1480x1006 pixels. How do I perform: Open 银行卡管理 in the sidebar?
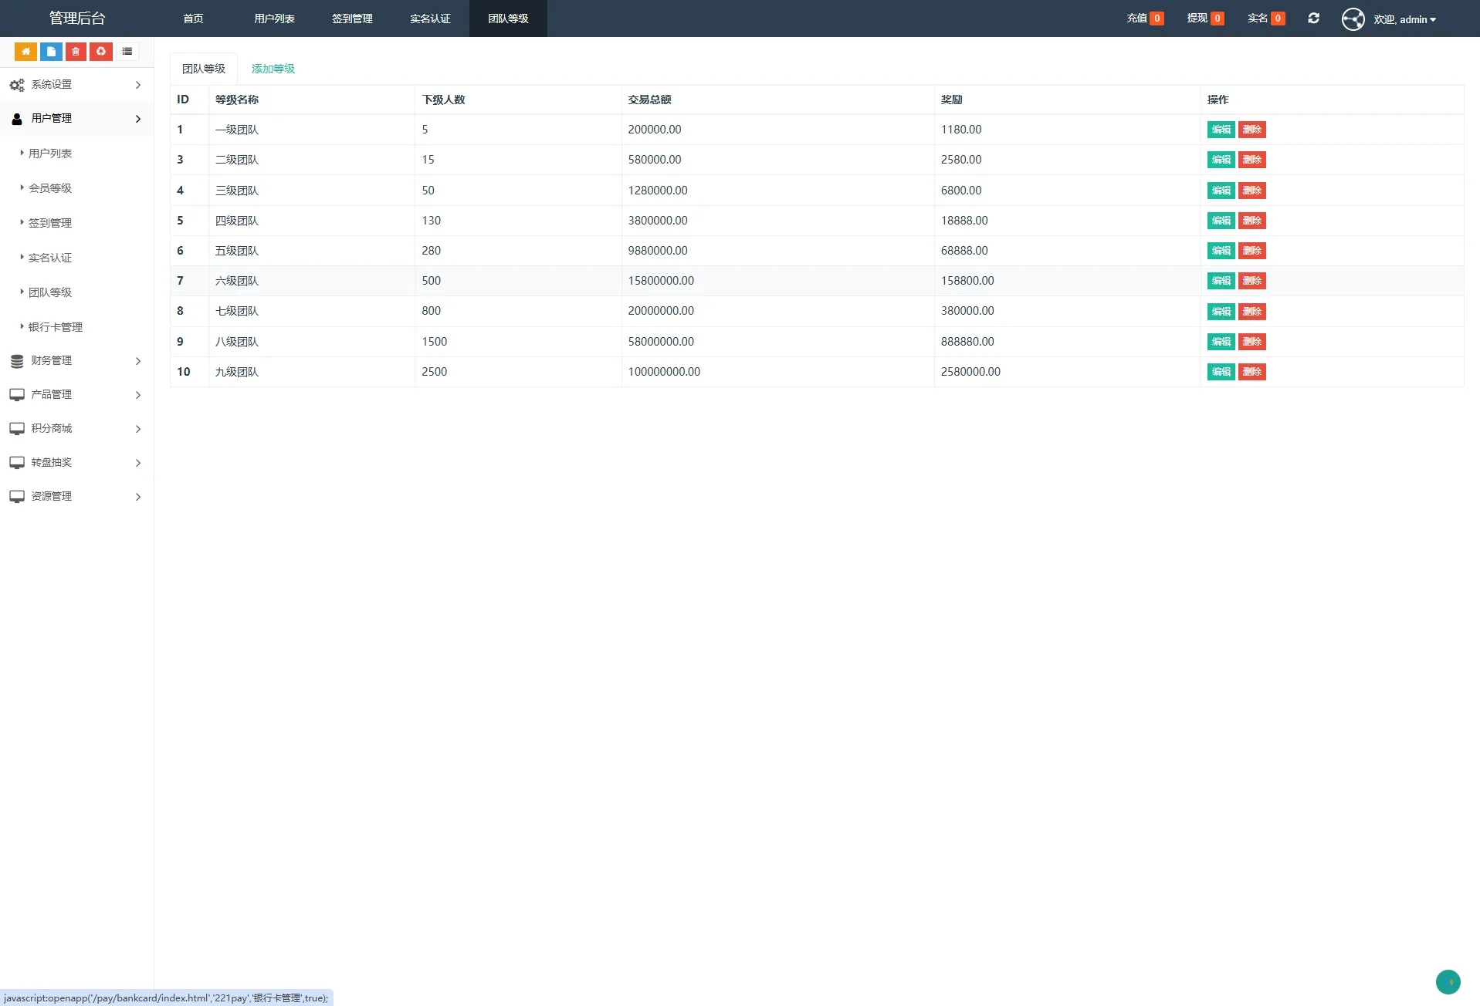coord(56,327)
